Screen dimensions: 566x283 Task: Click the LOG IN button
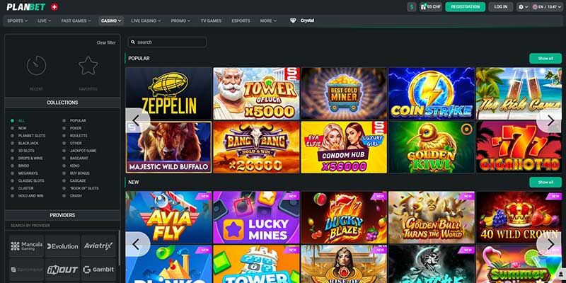pos(501,7)
